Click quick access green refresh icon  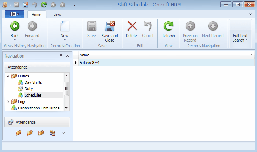[x=44, y=5]
